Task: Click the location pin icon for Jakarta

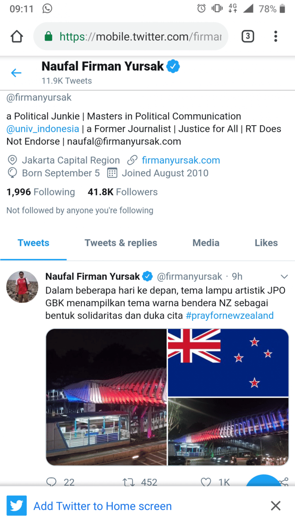Action: pos(12,160)
